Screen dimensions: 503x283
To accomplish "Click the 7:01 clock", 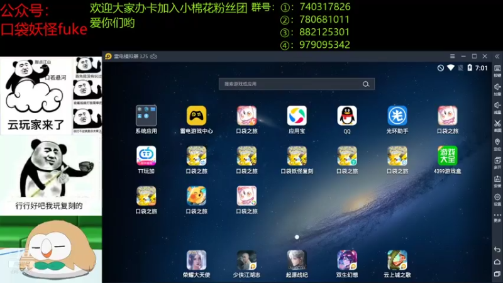I will click(x=481, y=68).
